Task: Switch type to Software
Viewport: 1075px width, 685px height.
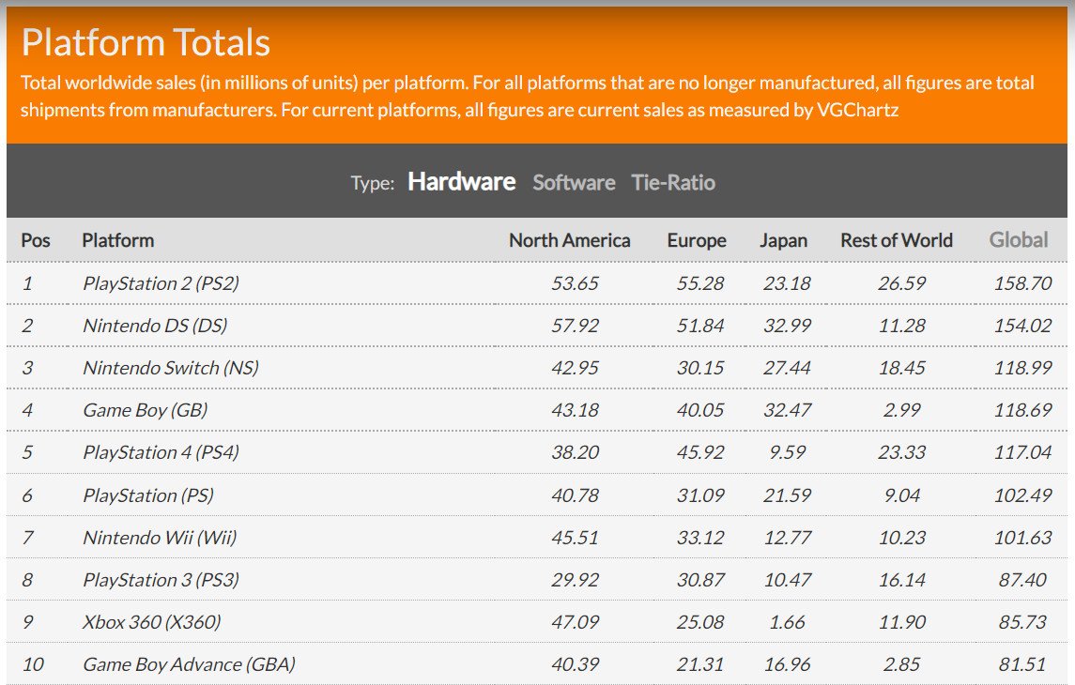Action: pyautogui.click(x=574, y=183)
